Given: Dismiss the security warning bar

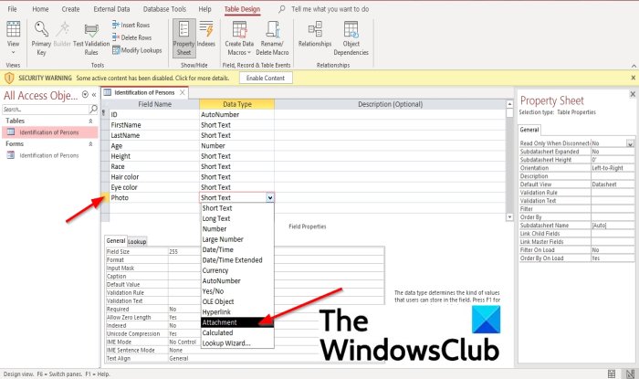Looking at the screenshot, I should (x=634, y=78).
